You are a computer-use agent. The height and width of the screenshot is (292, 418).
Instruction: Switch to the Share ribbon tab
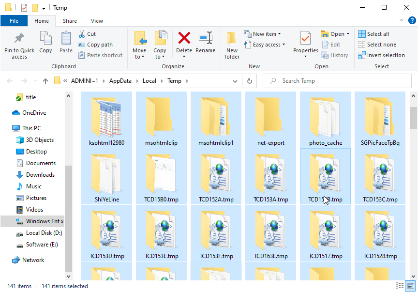click(70, 21)
